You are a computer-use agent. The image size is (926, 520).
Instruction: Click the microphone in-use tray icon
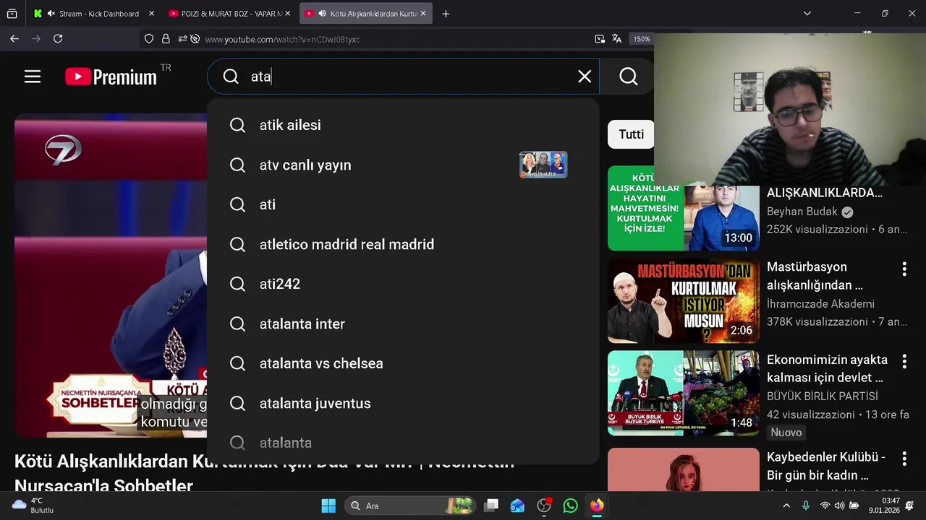[806, 506]
